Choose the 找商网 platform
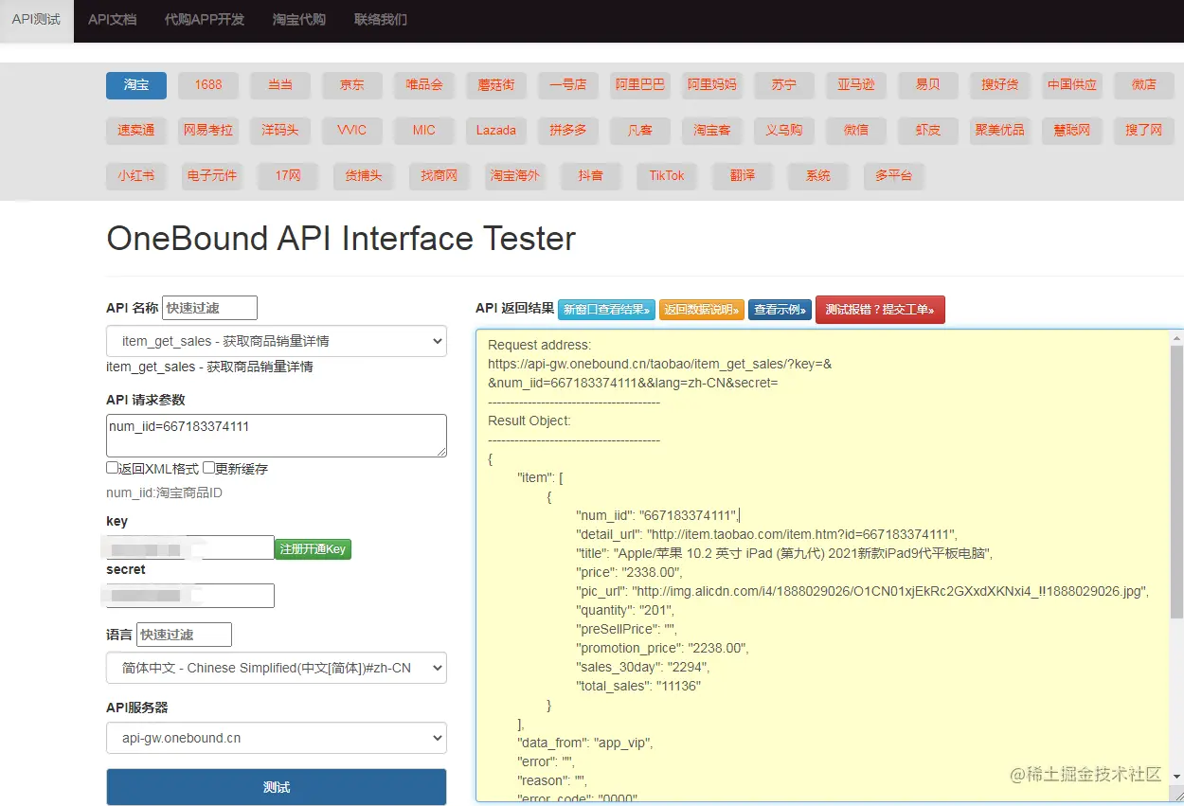The height and width of the screenshot is (806, 1184). tap(440, 176)
